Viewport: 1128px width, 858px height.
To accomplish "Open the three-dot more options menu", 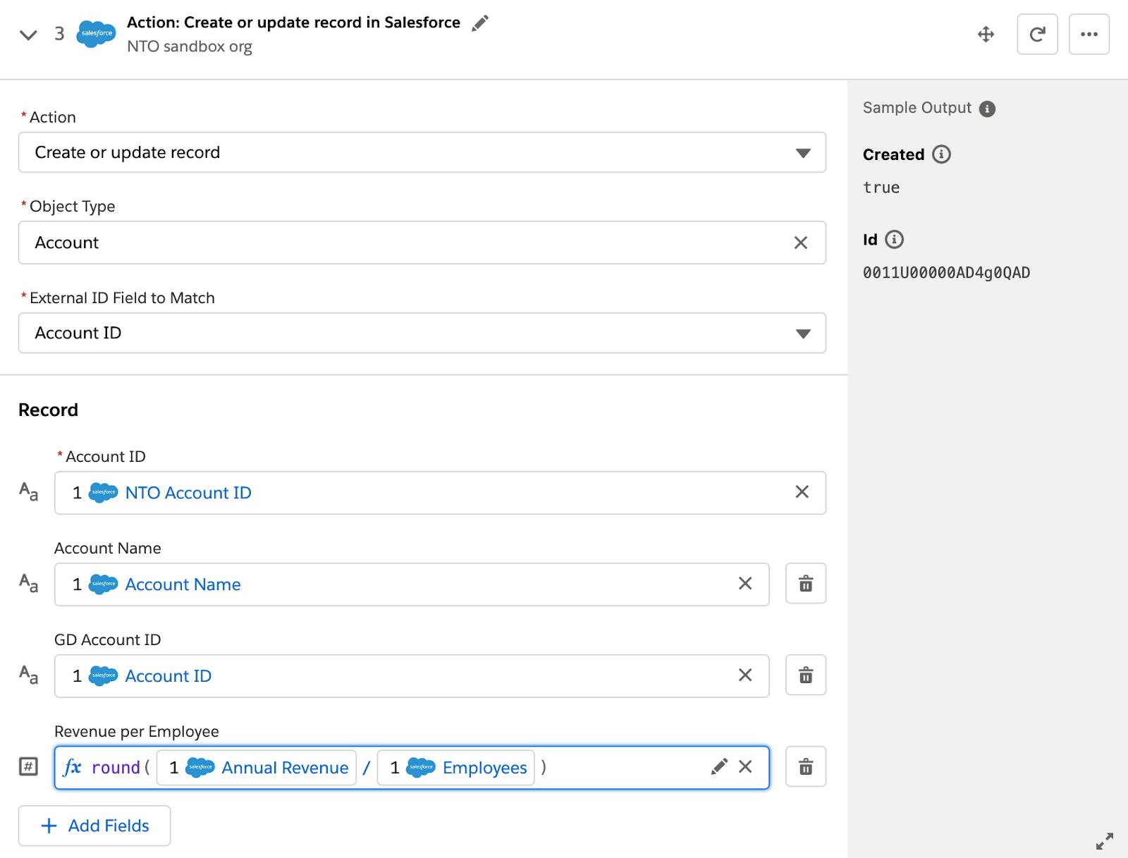I will coord(1089,34).
